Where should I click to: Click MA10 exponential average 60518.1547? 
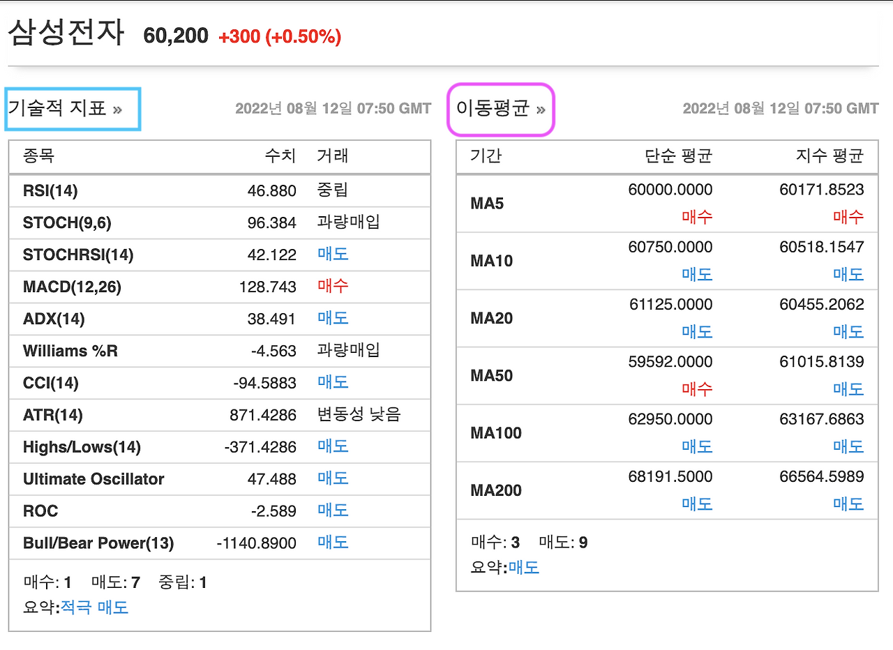pos(822,247)
